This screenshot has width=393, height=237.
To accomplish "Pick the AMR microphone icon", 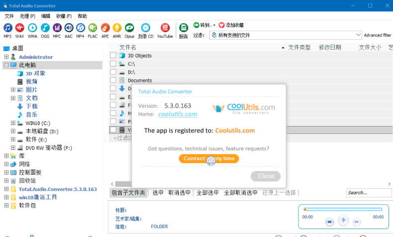I will click(x=117, y=28).
